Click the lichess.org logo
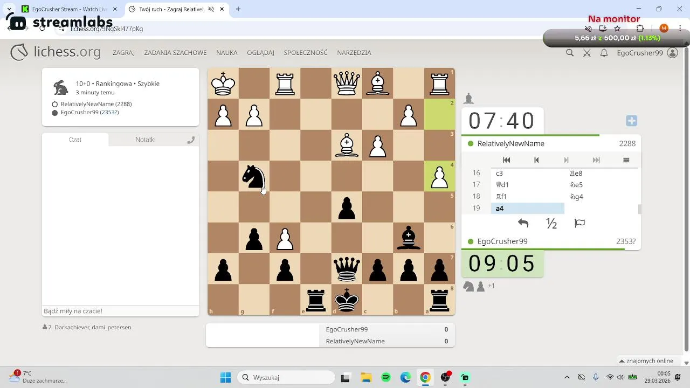The width and height of the screenshot is (690, 388). 56,52
